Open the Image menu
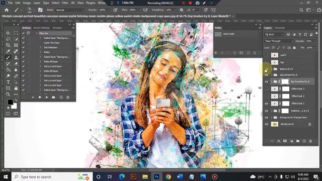This screenshot has height=181, width=322. [27, 3]
